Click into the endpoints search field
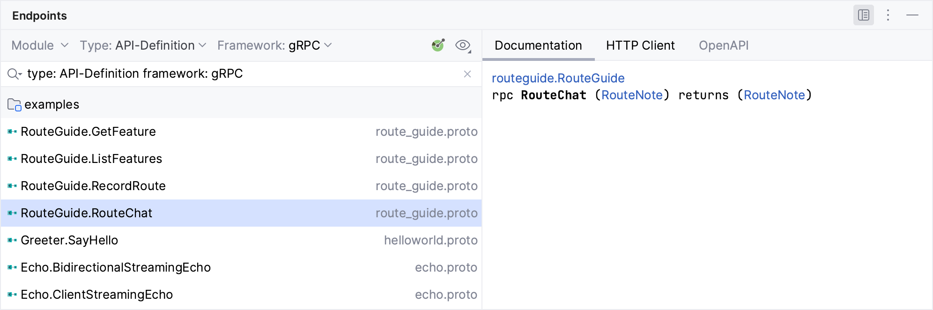933x310 pixels. tap(234, 74)
